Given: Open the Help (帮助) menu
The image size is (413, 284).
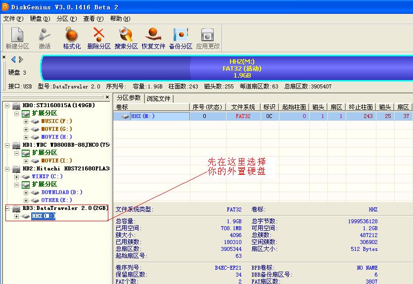Looking at the screenshot, I should [x=120, y=19].
